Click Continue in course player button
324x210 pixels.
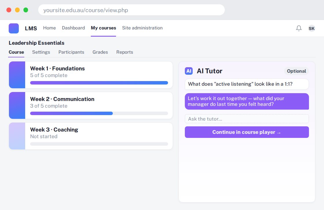coord(247,132)
